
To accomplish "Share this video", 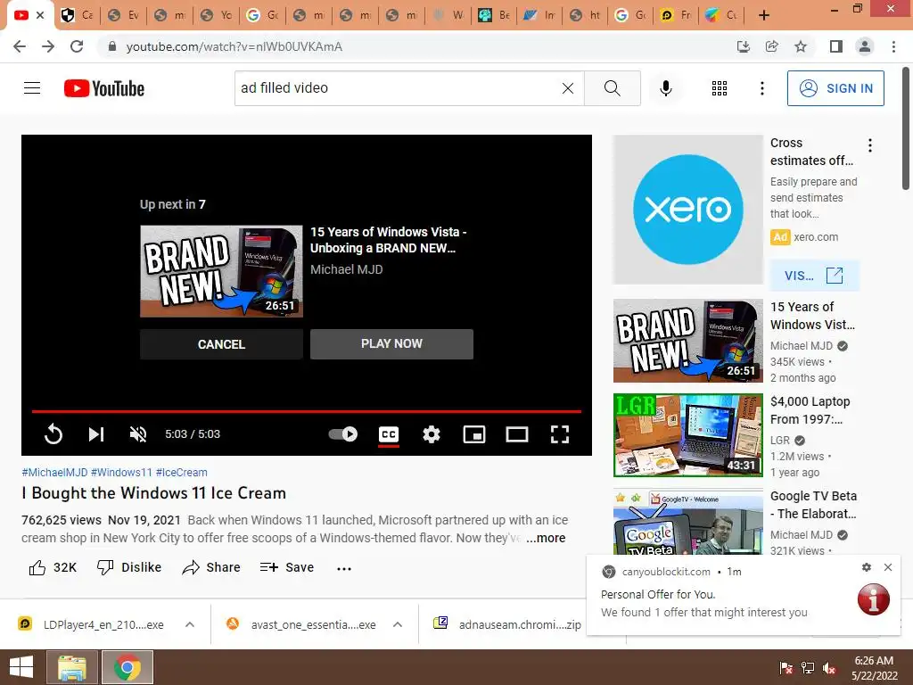I will click(x=210, y=567).
